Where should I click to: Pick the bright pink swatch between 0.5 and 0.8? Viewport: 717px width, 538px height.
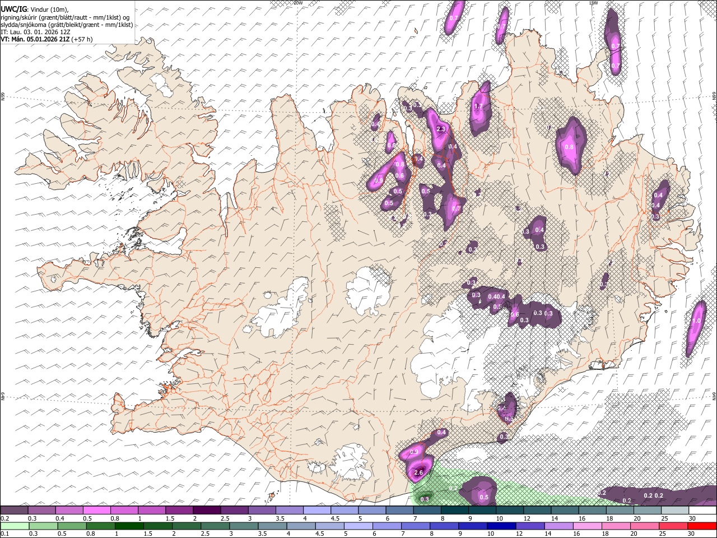[96, 511]
